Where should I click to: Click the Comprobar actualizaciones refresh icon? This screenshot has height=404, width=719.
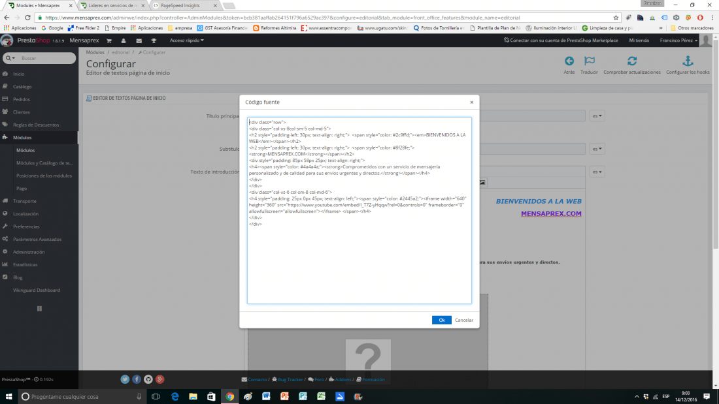(x=632, y=61)
